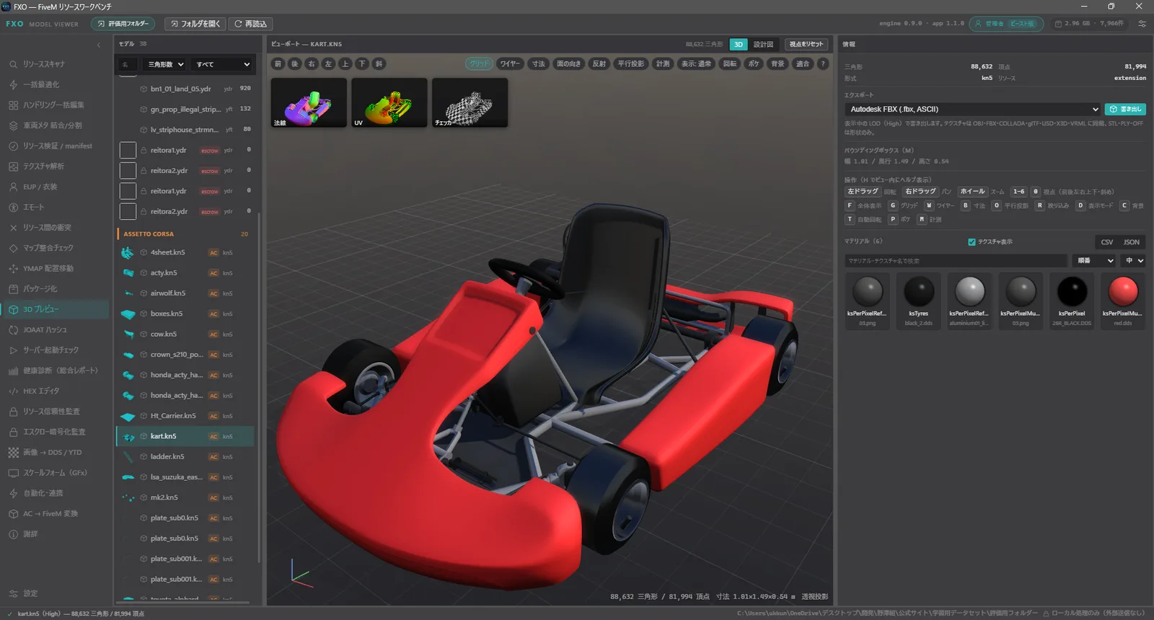Select the HEX エディタ code icon

click(x=13, y=391)
